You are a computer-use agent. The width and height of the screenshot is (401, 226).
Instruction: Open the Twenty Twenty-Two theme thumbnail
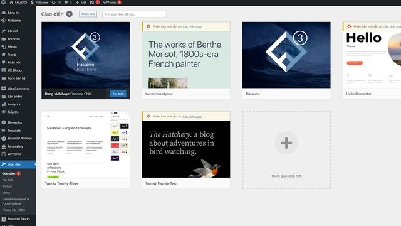point(186,149)
